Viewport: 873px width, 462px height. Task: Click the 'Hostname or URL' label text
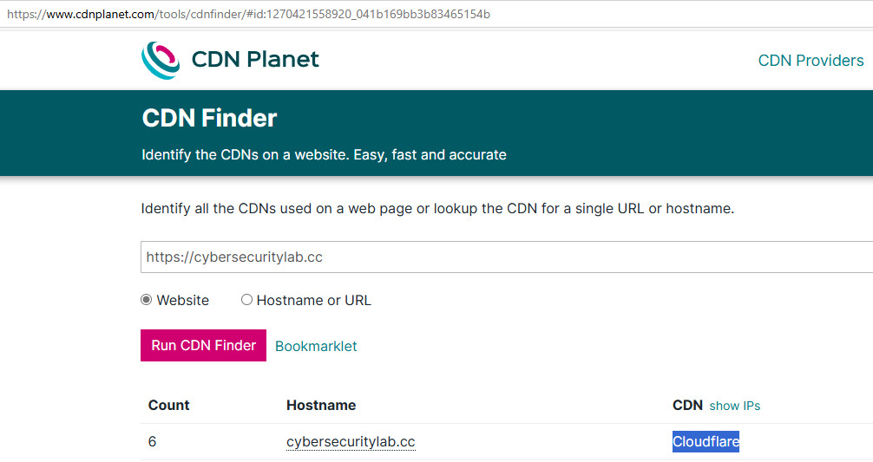(x=313, y=300)
